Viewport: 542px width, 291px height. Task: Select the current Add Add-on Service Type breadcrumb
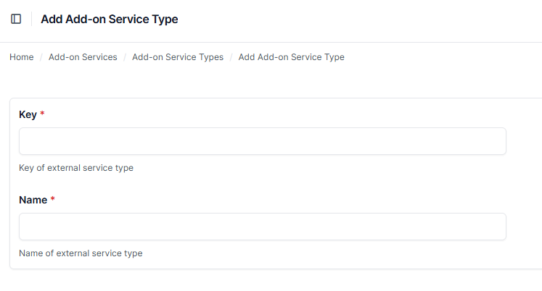tap(291, 57)
